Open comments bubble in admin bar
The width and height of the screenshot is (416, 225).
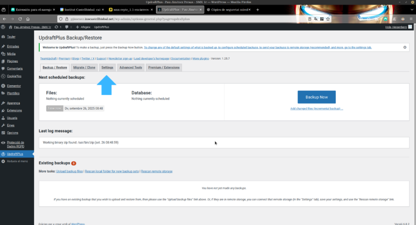point(68,27)
